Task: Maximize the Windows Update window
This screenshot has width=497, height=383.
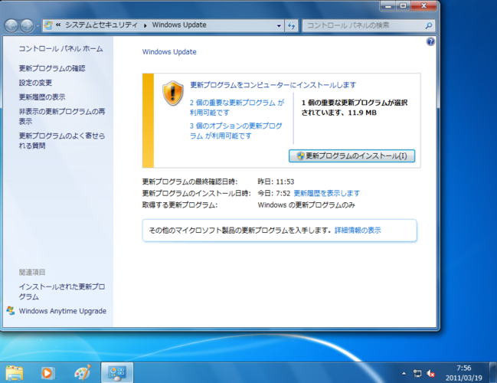Action: [x=403, y=6]
